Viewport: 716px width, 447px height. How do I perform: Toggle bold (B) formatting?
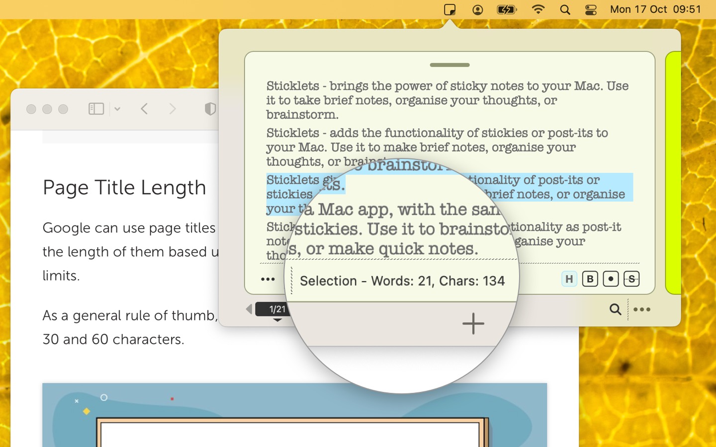point(590,279)
